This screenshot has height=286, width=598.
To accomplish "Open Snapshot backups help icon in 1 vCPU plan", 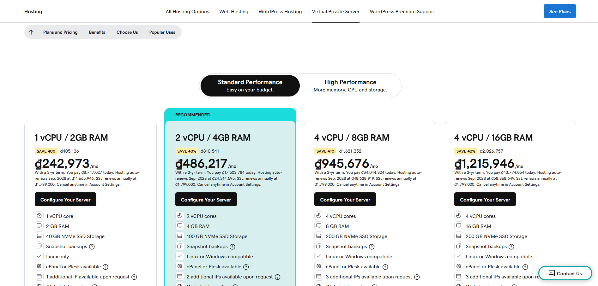I will click(x=92, y=247).
